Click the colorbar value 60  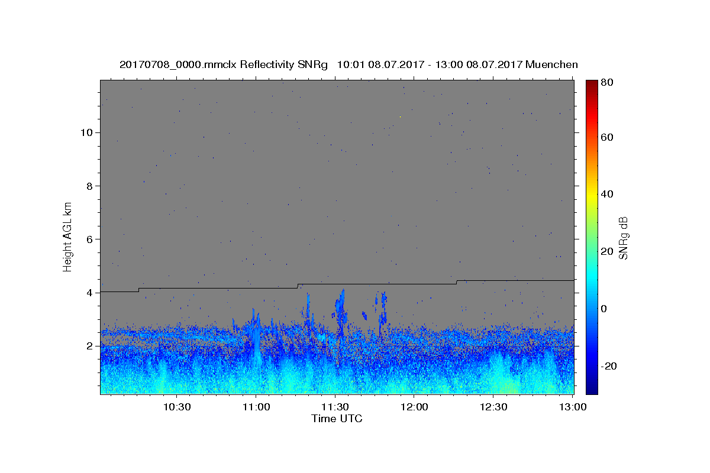coord(608,137)
